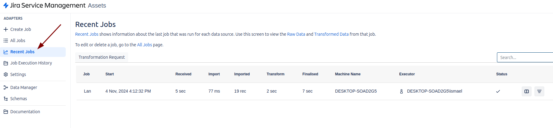The height and width of the screenshot is (128, 553).
Task: Open the Transformed Data link
Action: point(331,34)
